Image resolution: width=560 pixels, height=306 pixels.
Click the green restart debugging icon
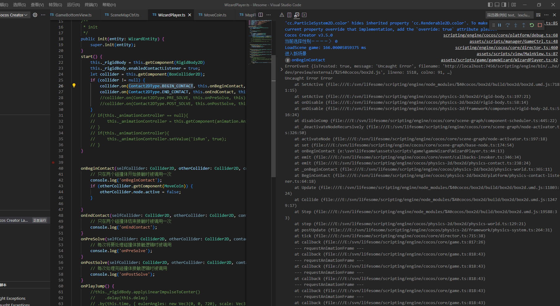(532, 25)
